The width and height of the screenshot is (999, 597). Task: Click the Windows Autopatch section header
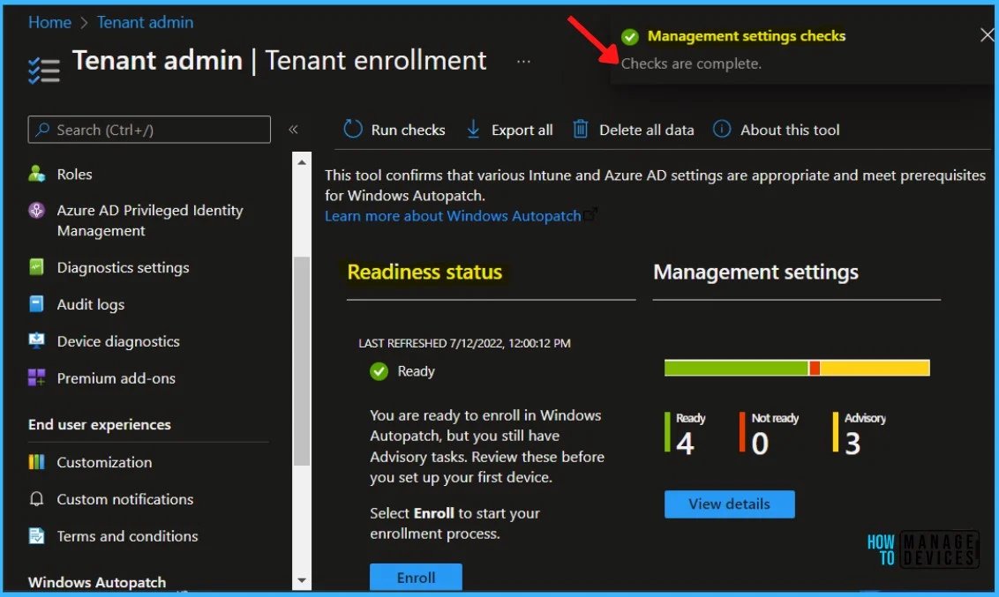tap(97, 582)
